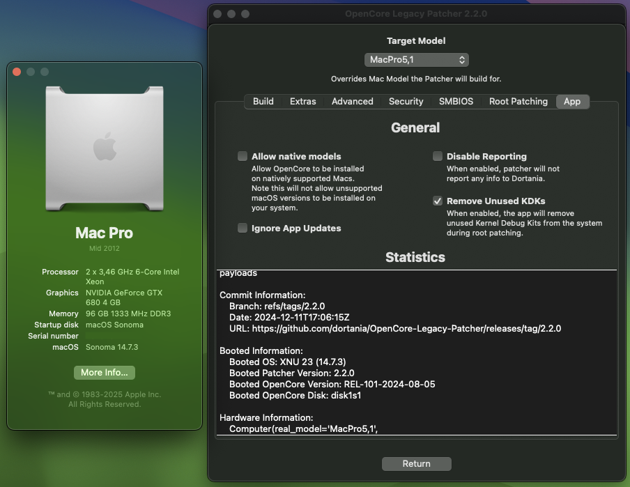
Task: Check the Disable Reporting option
Action: click(438, 156)
